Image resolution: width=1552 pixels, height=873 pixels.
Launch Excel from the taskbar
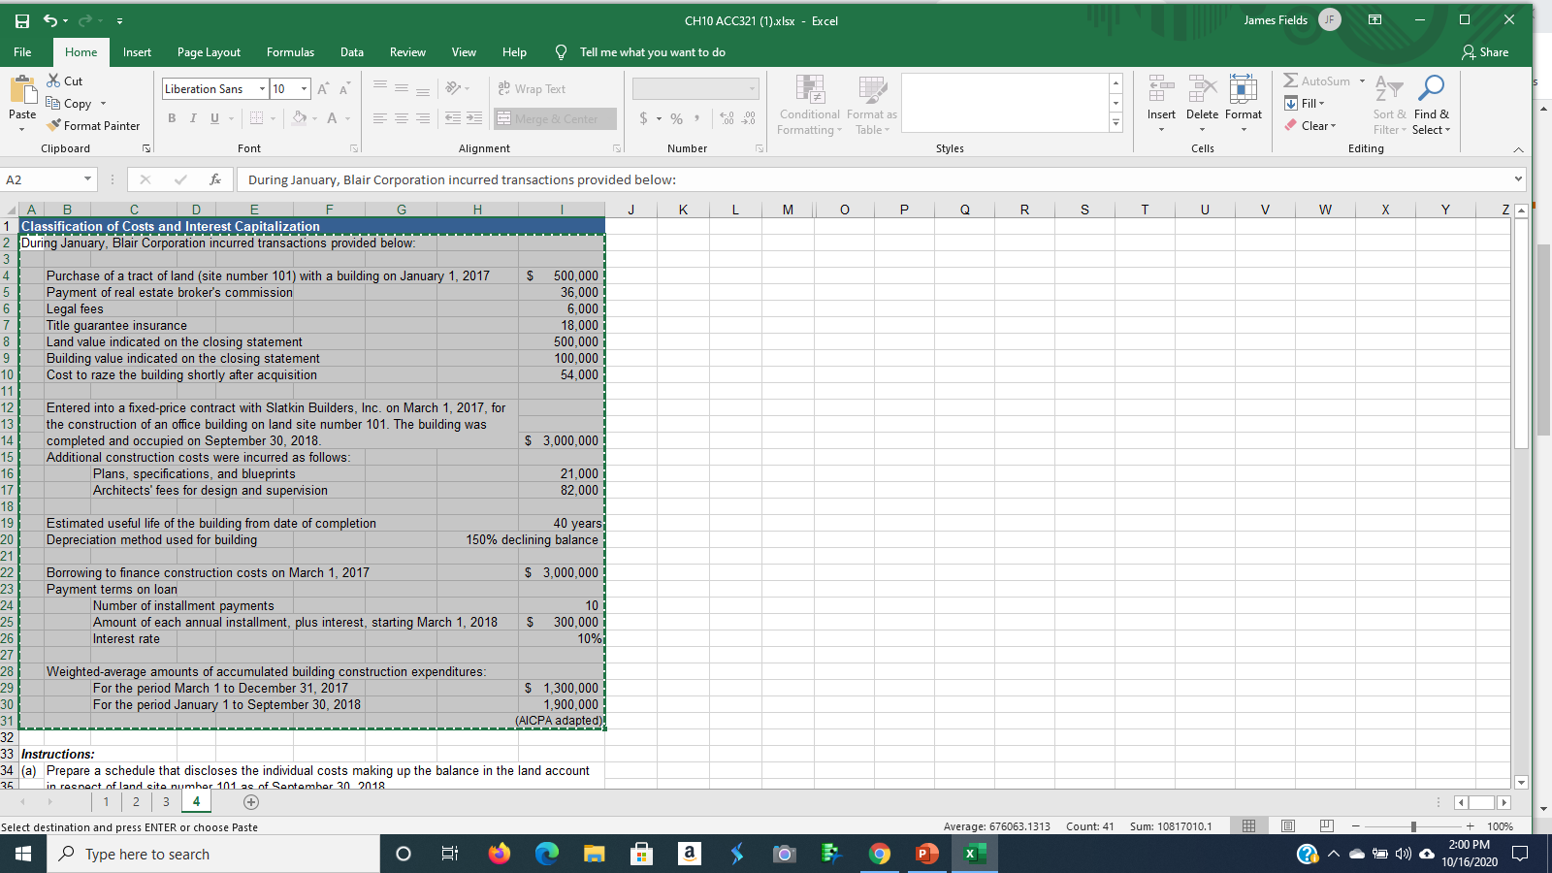pyautogui.click(x=974, y=854)
